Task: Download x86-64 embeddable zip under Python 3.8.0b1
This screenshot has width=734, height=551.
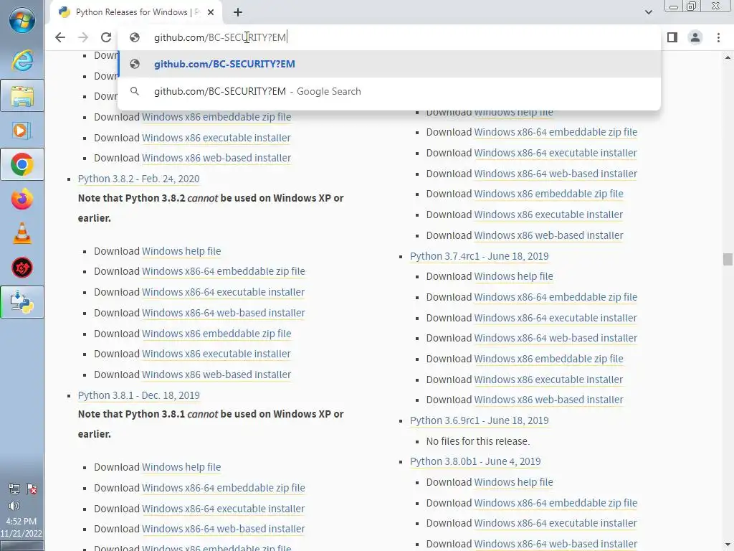Action: (556, 503)
